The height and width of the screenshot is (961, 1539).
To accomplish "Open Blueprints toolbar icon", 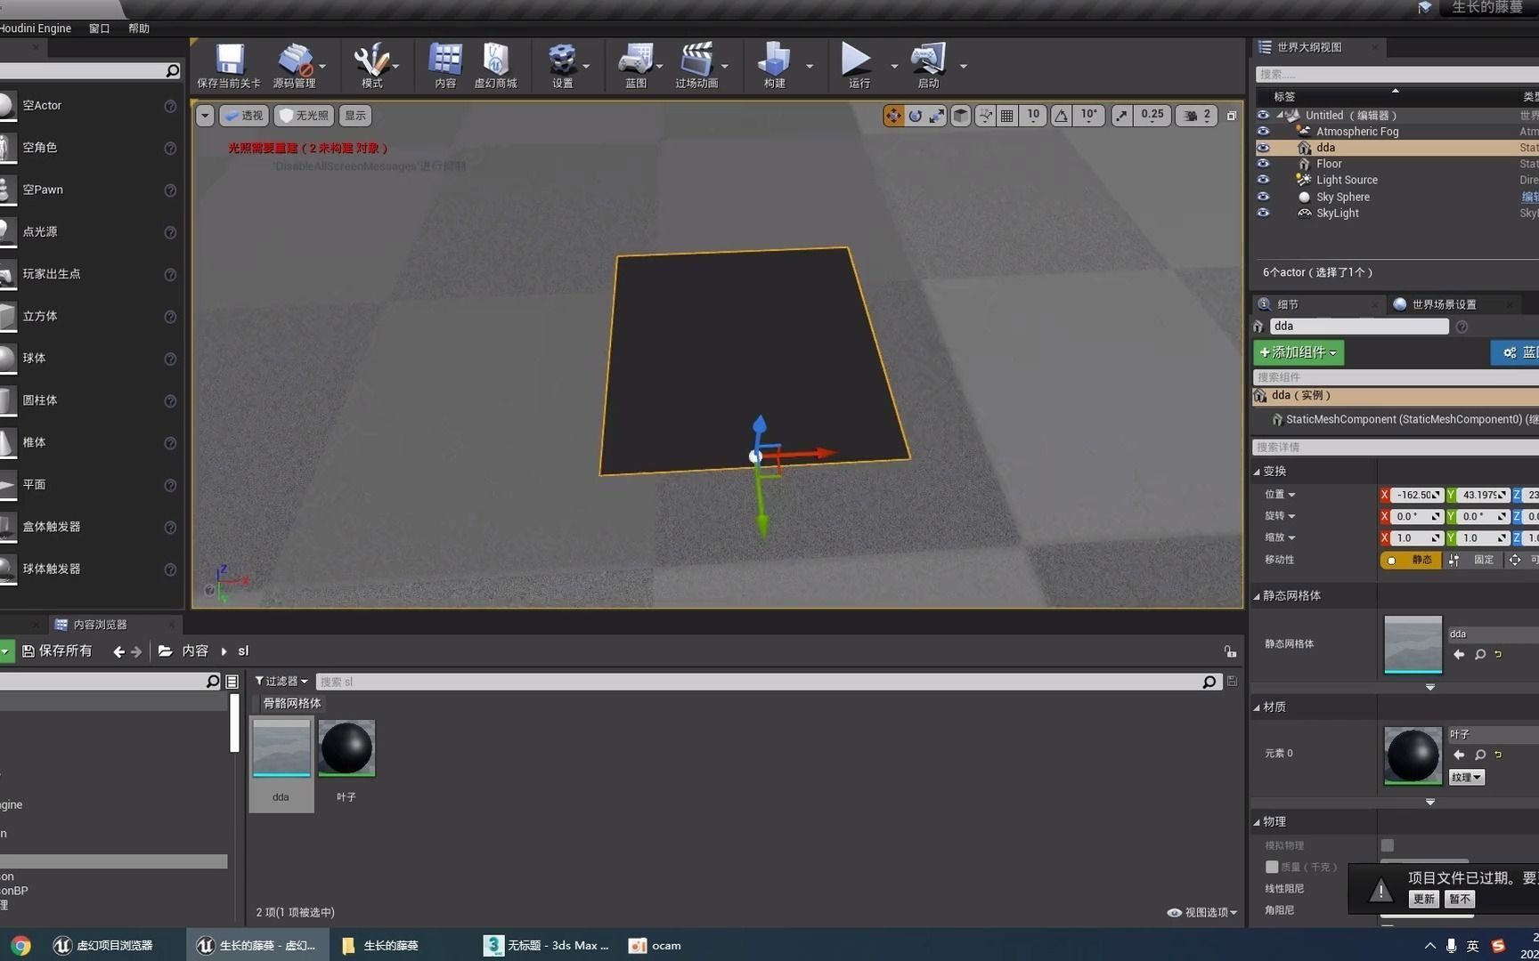I will (x=635, y=66).
